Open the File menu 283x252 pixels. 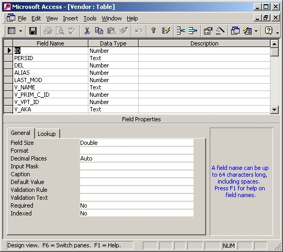click(x=22, y=18)
